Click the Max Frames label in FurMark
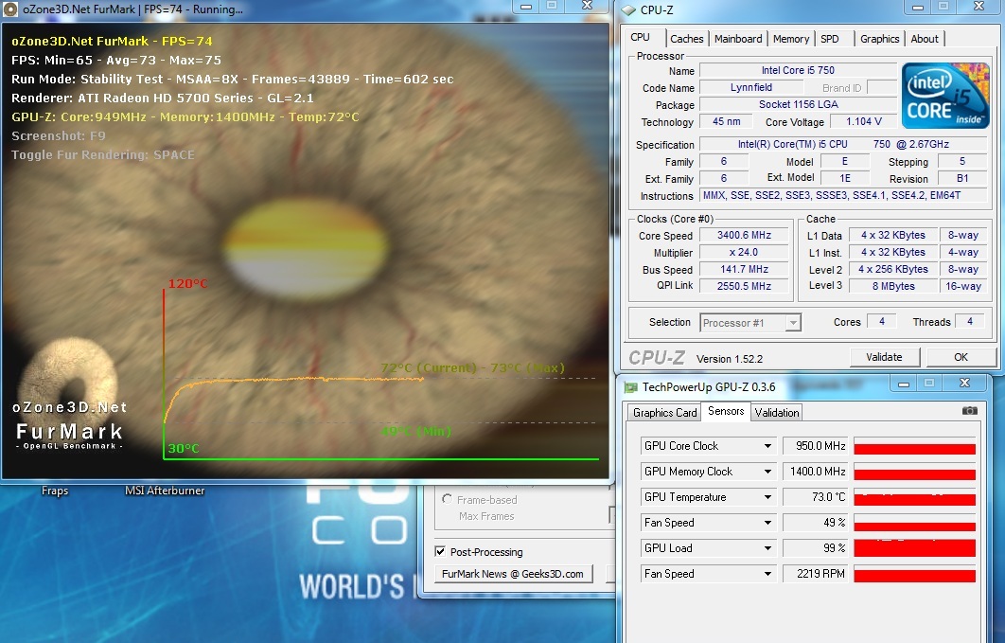The width and height of the screenshot is (1005, 643). (486, 516)
